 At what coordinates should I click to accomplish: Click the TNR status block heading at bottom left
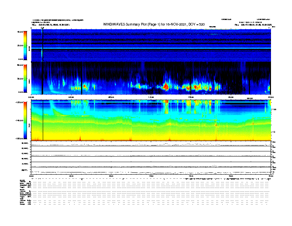click(21, 199)
